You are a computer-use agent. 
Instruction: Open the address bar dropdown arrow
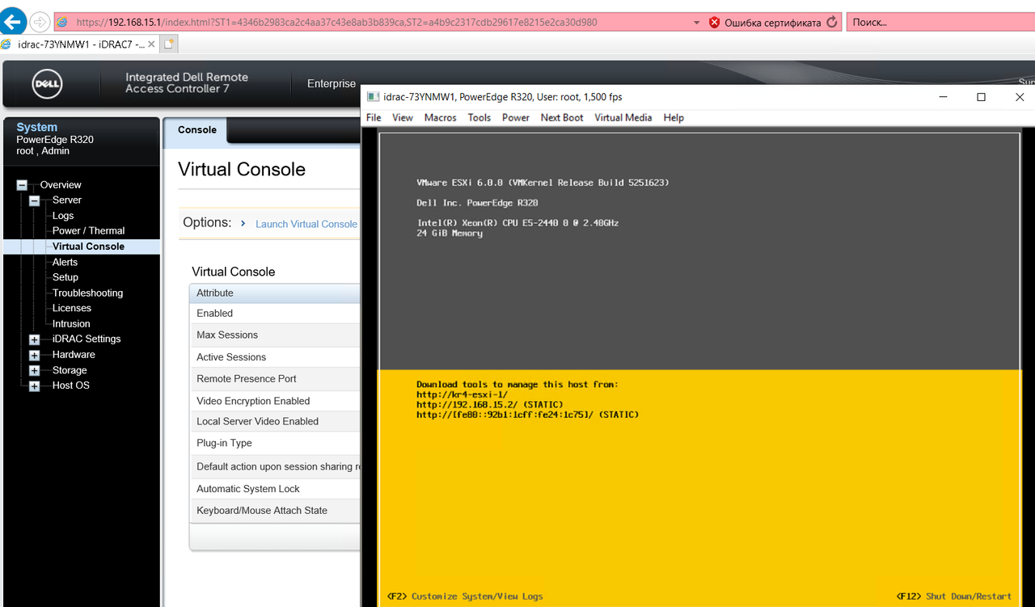[x=698, y=23]
